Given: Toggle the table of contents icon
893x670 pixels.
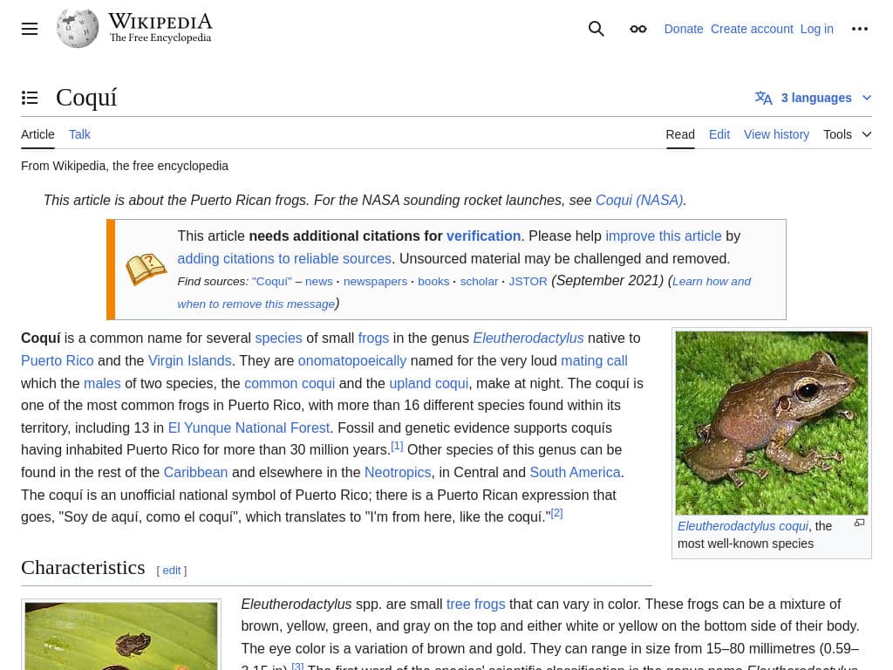Looking at the screenshot, I should (x=30, y=98).
